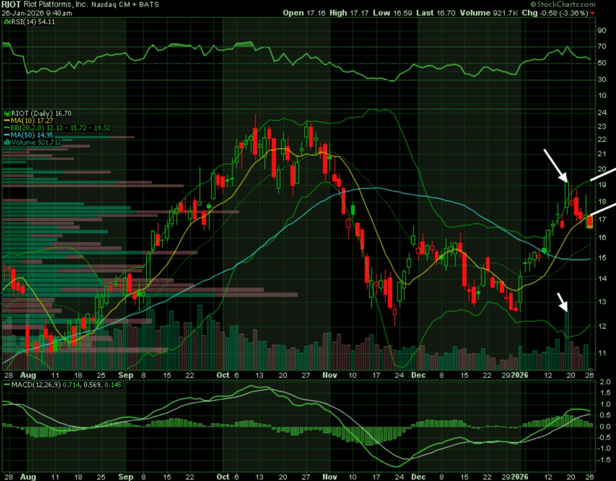Click the cyan MA(50) line marker
Image resolution: width=616 pixels, height=481 pixels.
(x=6, y=134)
